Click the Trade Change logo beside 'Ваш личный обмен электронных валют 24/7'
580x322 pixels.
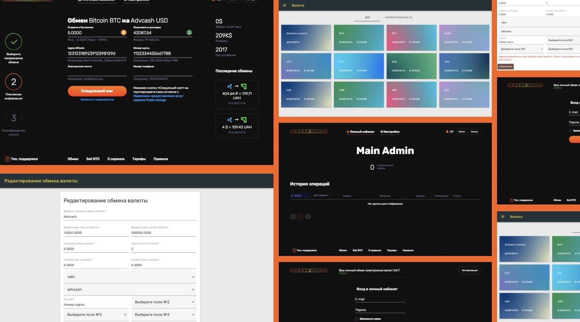[309, 270]
